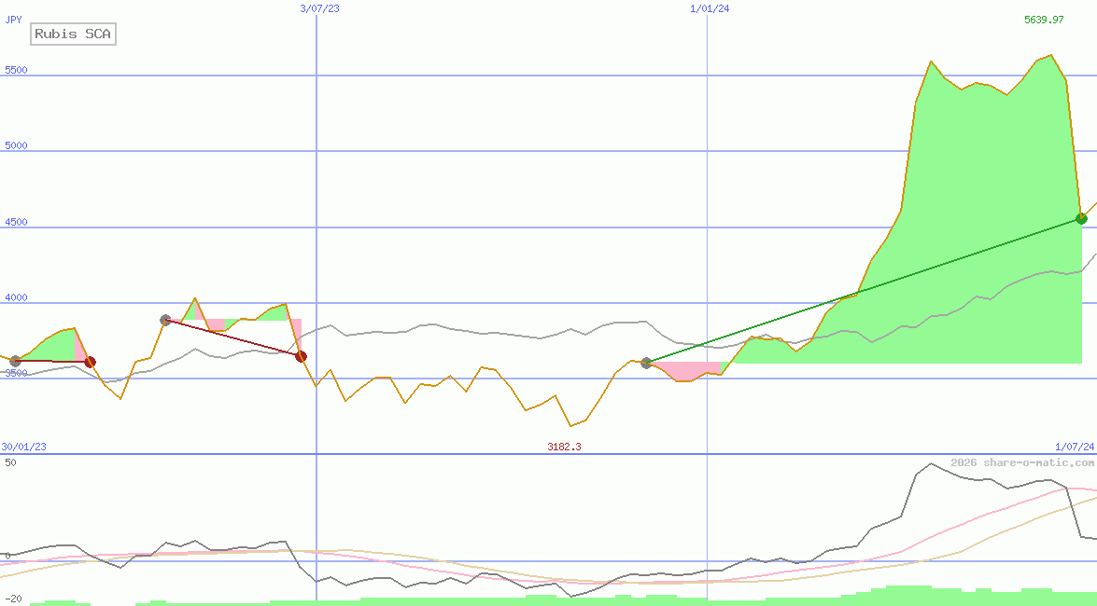Viewport: 1097px width, 606px height.
Task: Click the 3182.3 low price label
Action: (x=564, y=447)
